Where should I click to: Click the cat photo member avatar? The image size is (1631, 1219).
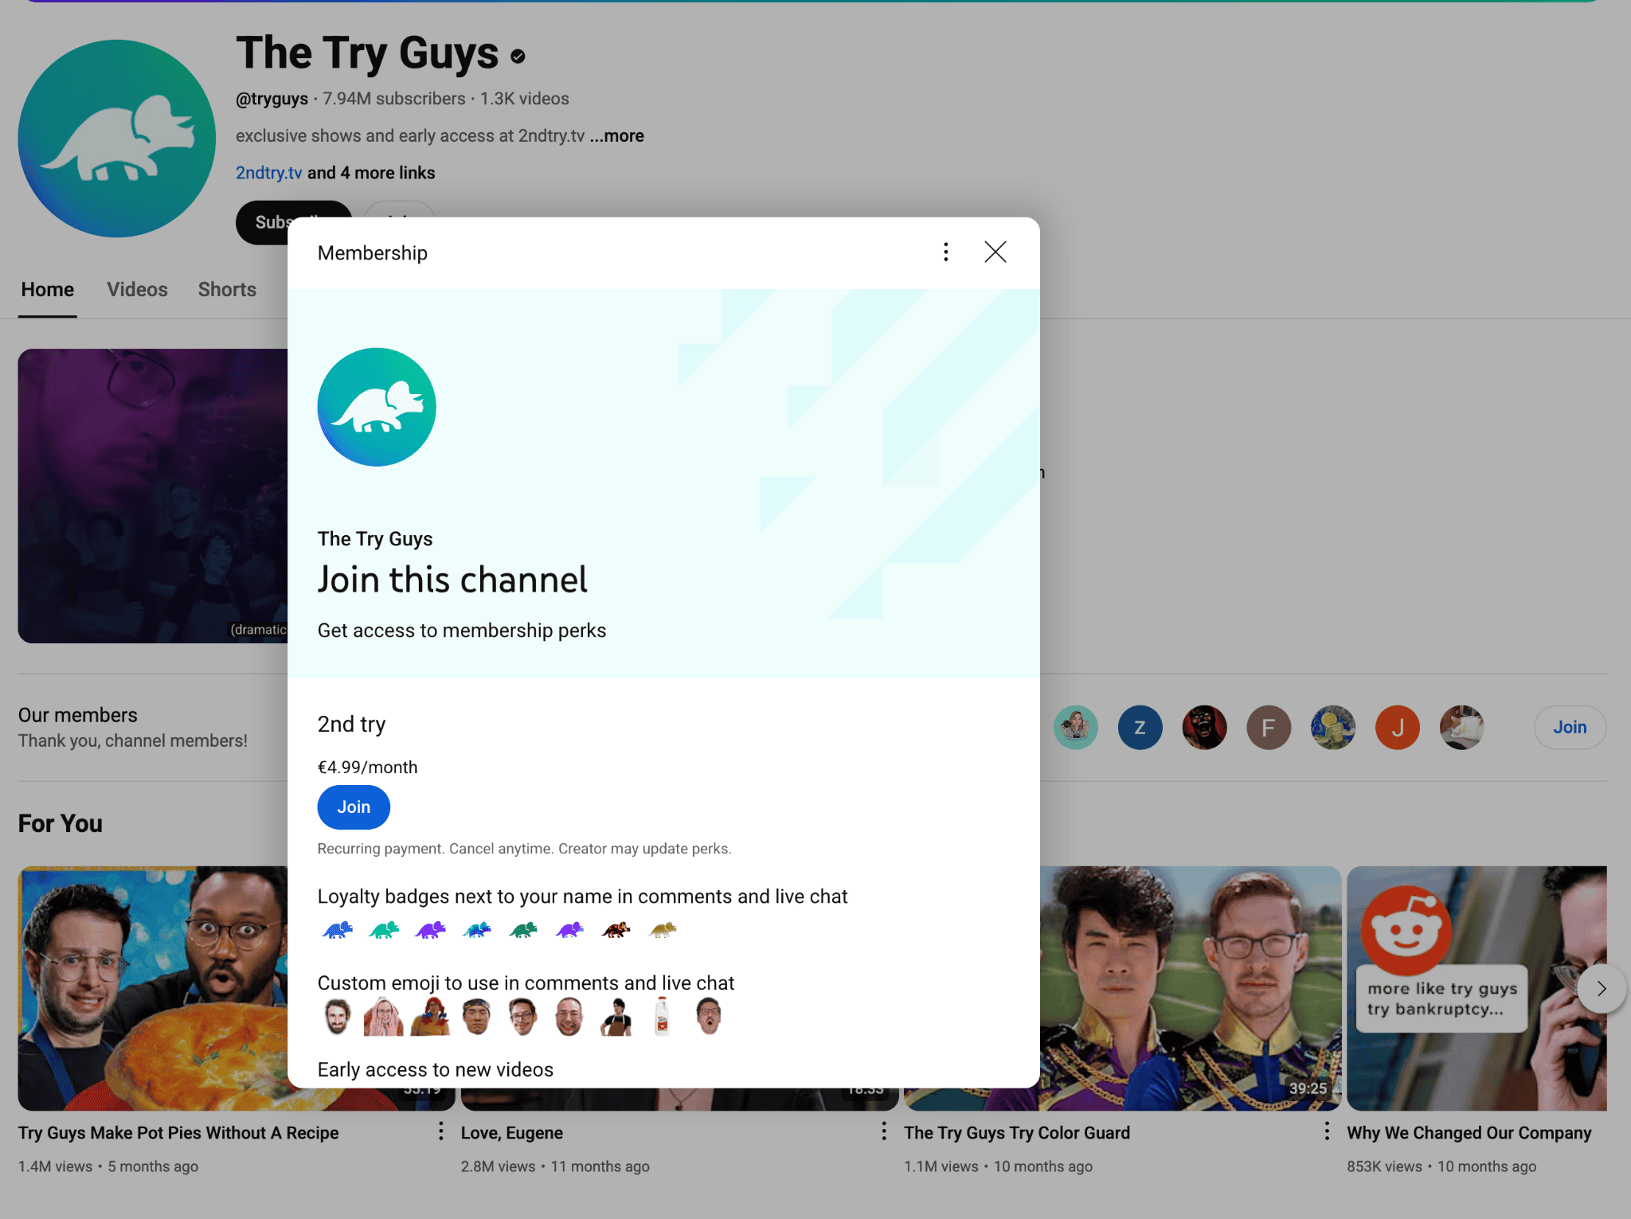(x=1462, y=727)
